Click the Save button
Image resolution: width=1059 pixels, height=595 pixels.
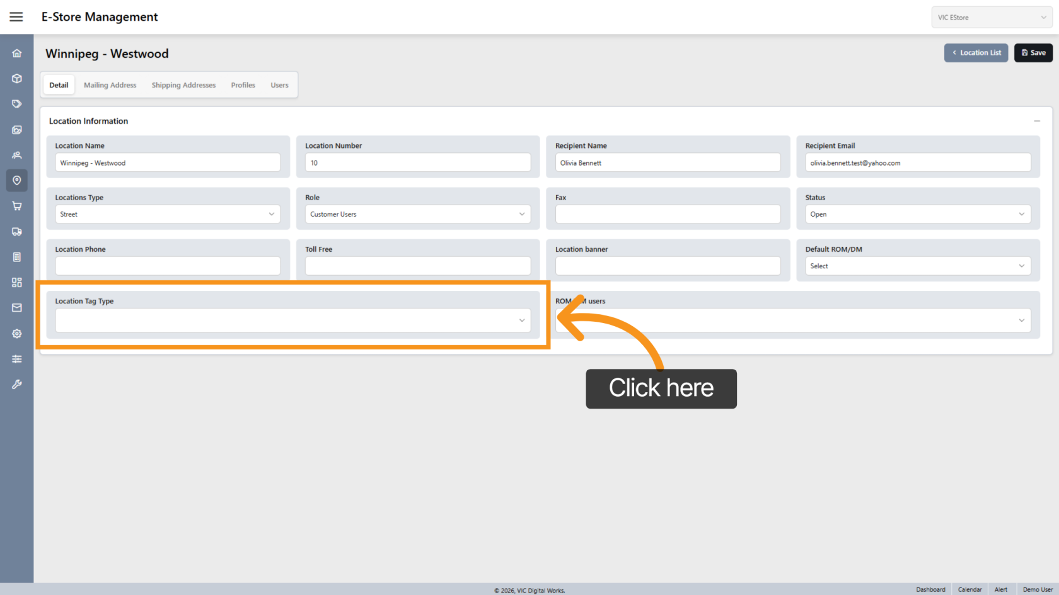tap(1033, 53)
